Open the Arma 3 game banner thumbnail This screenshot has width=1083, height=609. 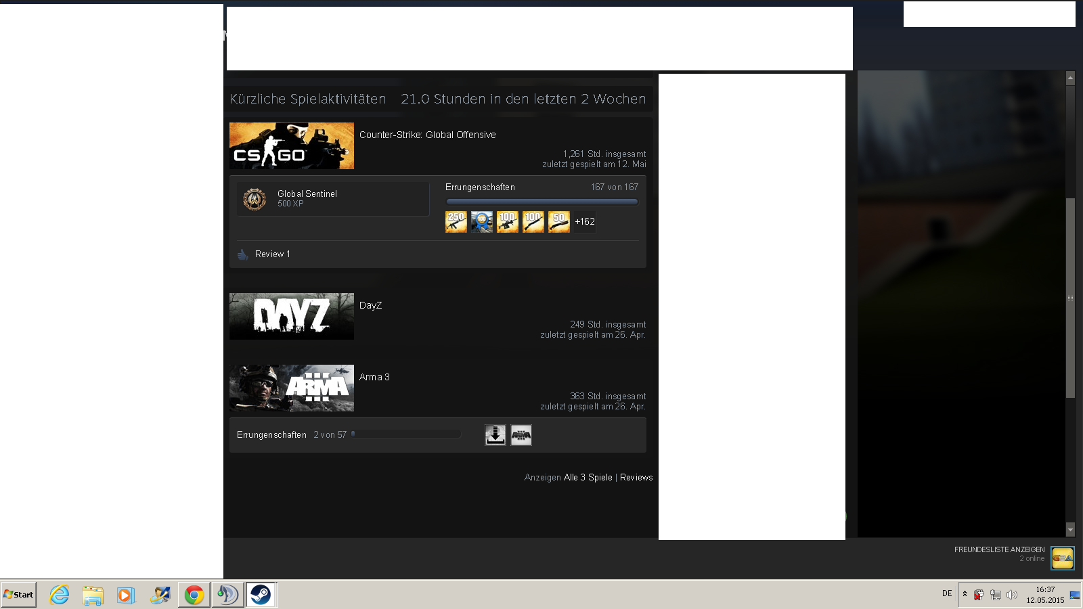[292, 388]
